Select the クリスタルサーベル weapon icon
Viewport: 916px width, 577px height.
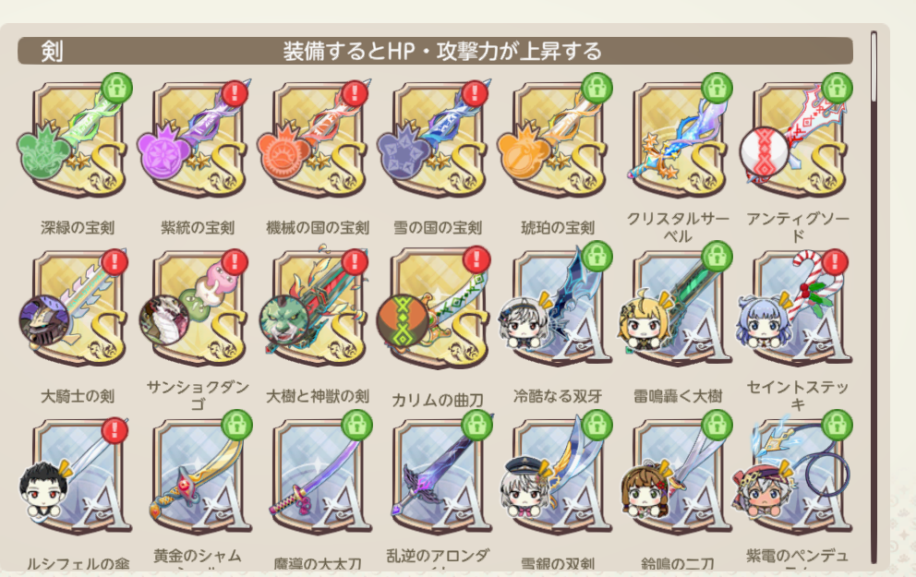(678, 139)
